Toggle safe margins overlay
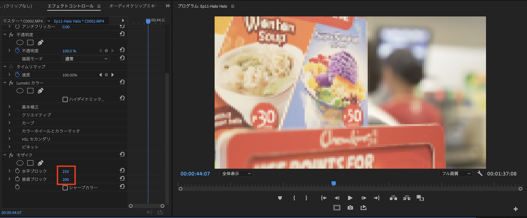Viewport: 527px width, 218px height. click(337, 208)
